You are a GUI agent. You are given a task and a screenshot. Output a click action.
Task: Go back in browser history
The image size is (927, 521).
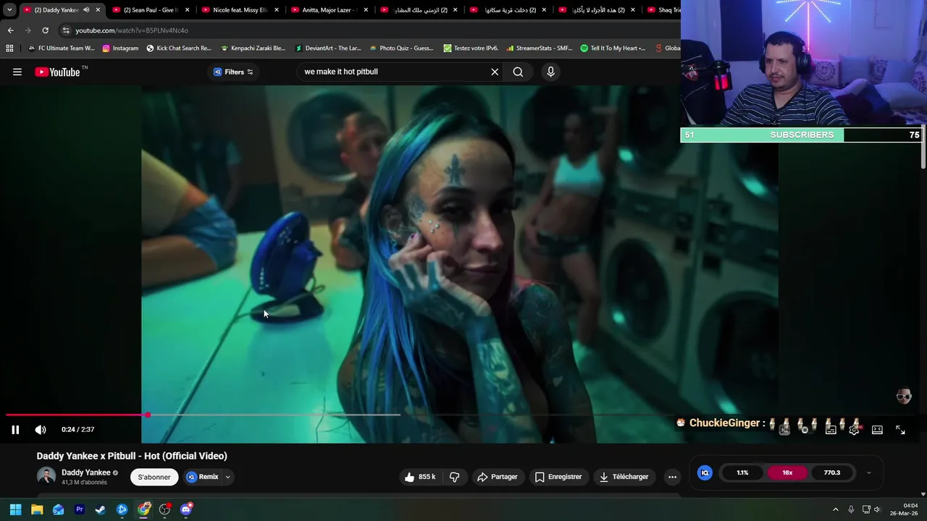(x=10, y=30)
